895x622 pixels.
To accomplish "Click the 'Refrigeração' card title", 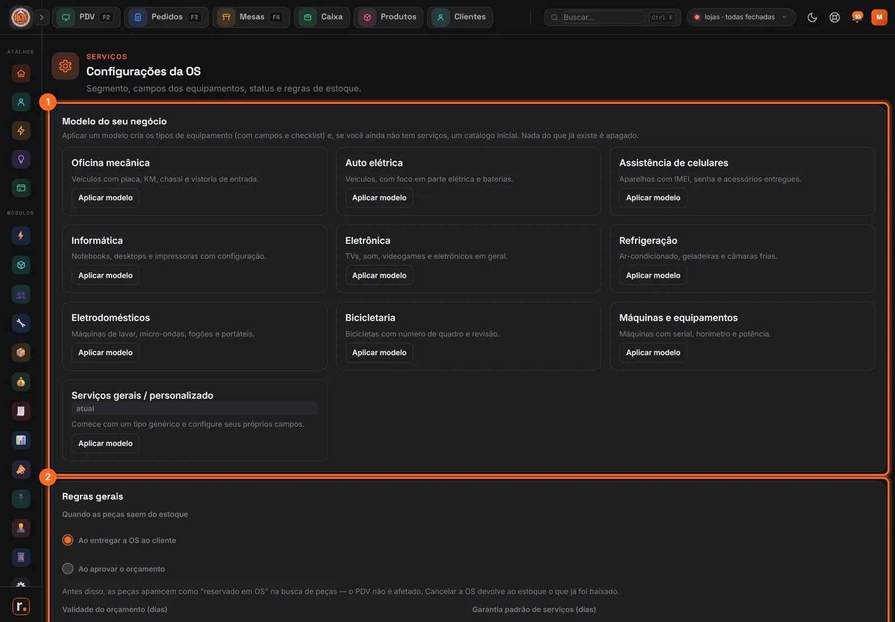I will point(648,241).
